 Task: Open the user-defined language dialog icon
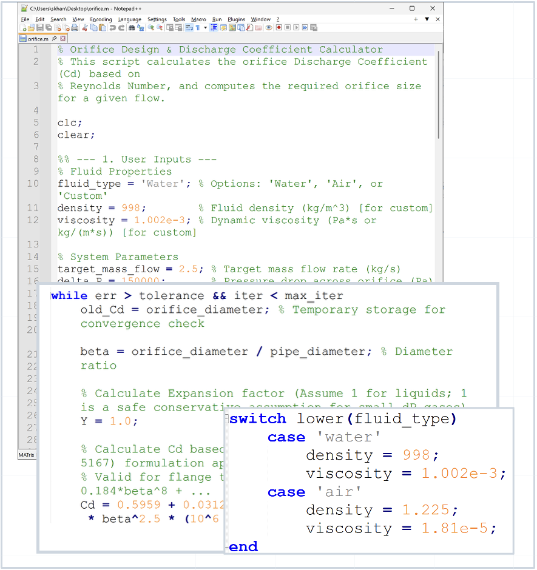tap(223, 28)
